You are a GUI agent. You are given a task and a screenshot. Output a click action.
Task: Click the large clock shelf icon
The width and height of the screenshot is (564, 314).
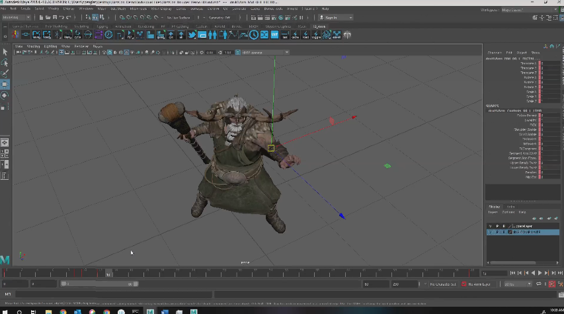click(x=254, y=35)
